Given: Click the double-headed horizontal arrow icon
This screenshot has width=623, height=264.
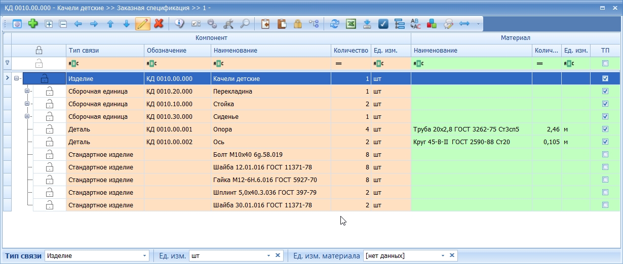Looking at the screenshot, I should [x=464, y=24].
